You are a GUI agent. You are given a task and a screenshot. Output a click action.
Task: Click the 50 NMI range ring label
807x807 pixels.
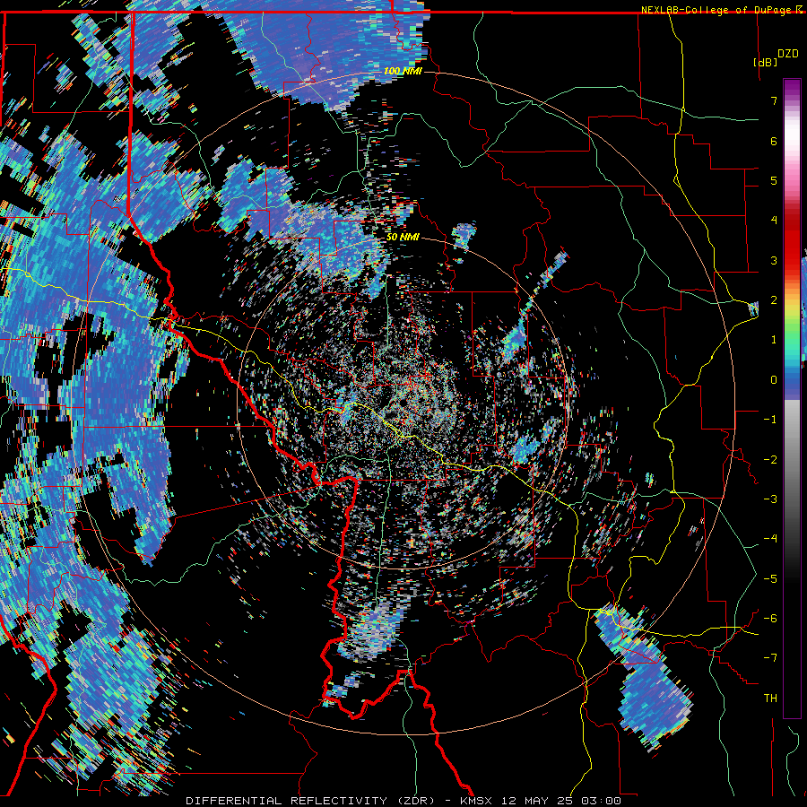point(403,238)
